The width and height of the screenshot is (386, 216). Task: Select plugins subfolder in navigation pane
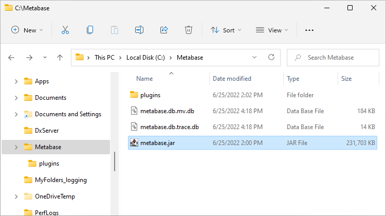[49, 164]
